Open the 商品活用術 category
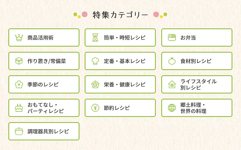Image resolution: width=241 pixels, height=150 pixels. tap(41, 38)
